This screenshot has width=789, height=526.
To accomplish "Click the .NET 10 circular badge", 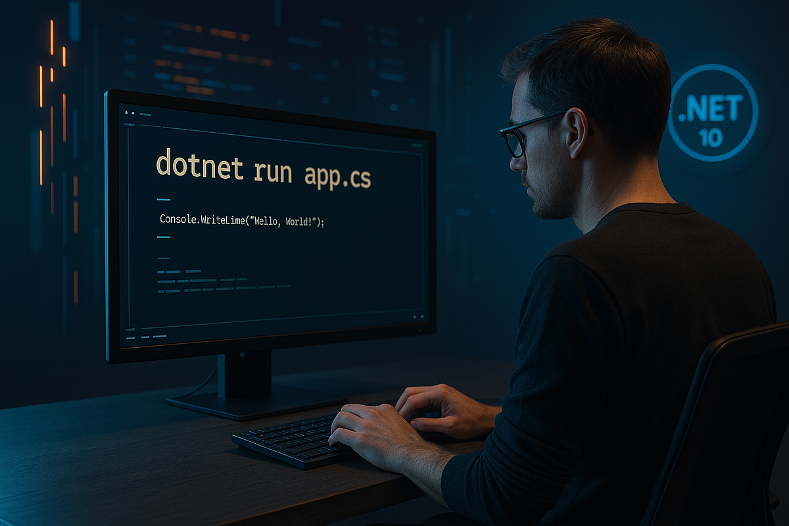I will tap(713, 112).
